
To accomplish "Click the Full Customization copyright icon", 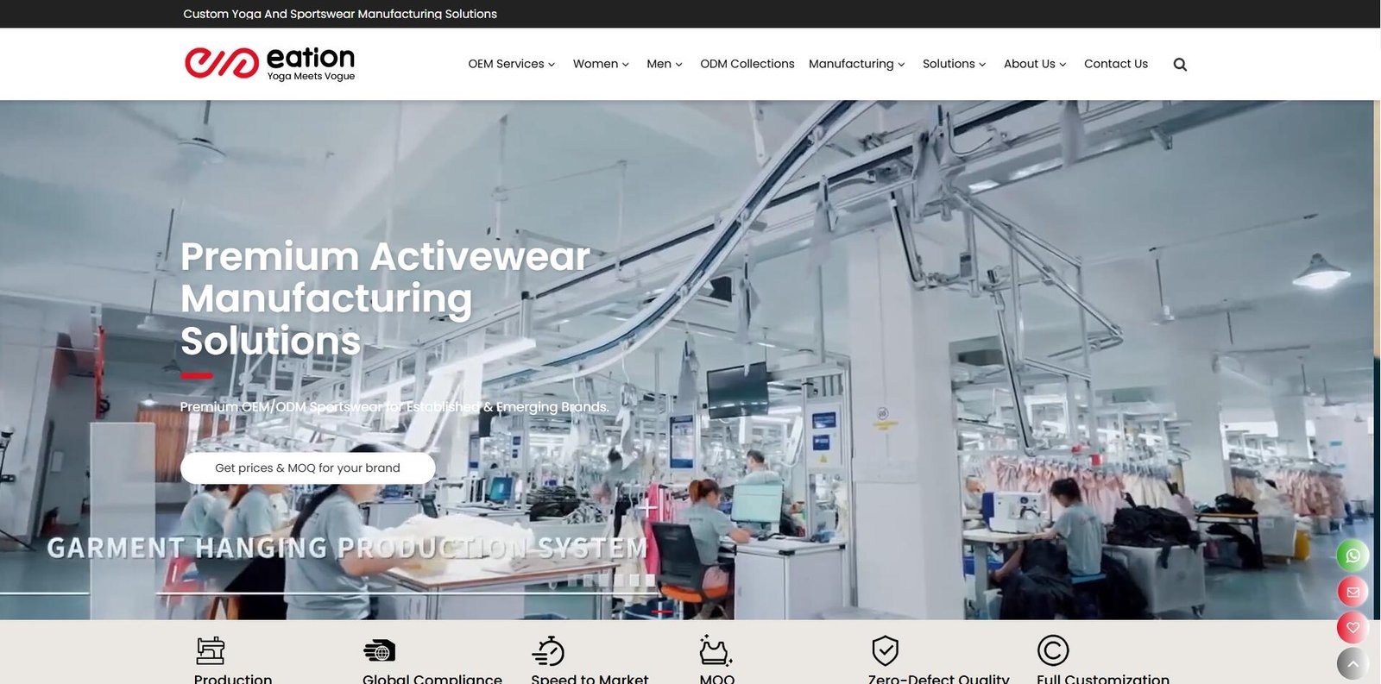I will pyautogui.click(x=1052, y=650).
